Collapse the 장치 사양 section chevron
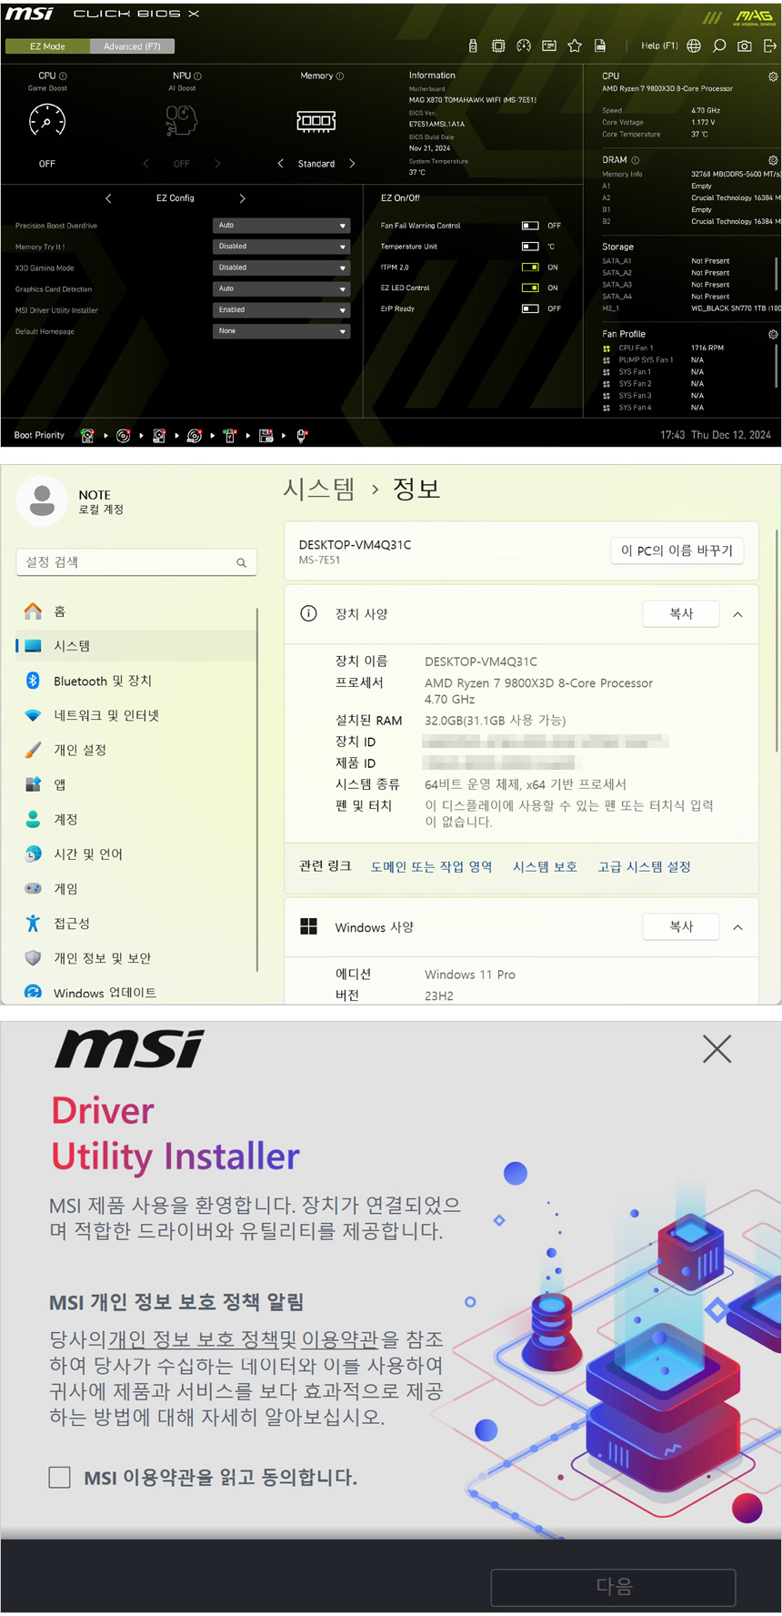The height and width of the screenshot is (1616, 782). click(x=737, y=614)
